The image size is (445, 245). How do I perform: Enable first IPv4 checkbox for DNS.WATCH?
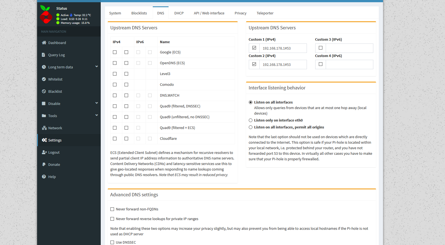click(115, 96)
